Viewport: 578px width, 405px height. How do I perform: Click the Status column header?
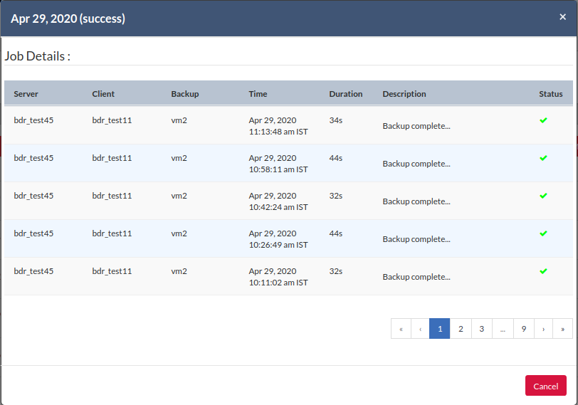coord(551,94)
